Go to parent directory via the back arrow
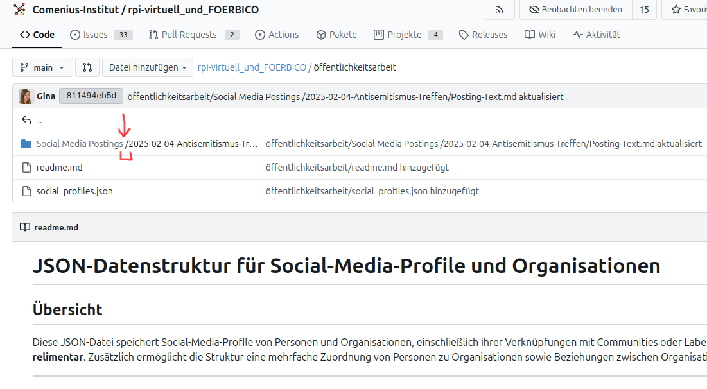This screenshot has width=707, height=389. [26, 120]
